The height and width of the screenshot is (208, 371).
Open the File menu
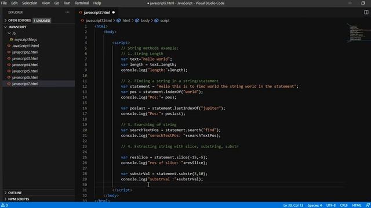click(4, 3)
